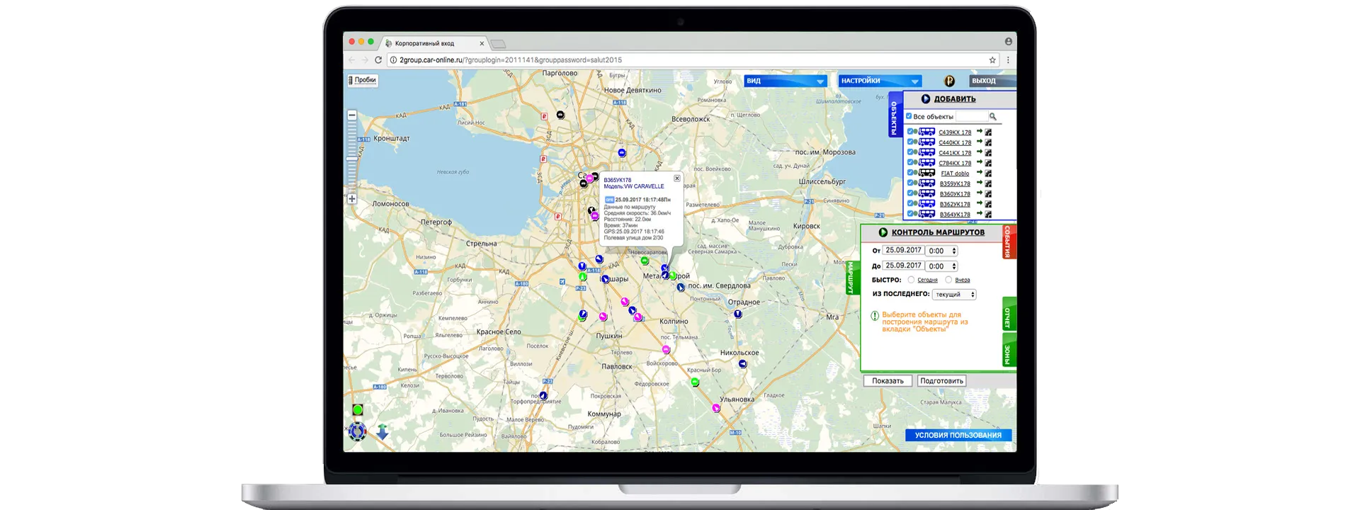This screenshot has height=510, width=1360.
Task: Click the ДОБАВИТЬ link
Action: (x=955, y=99)
